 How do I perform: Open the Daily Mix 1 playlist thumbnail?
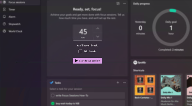click(x=171, y=85)
